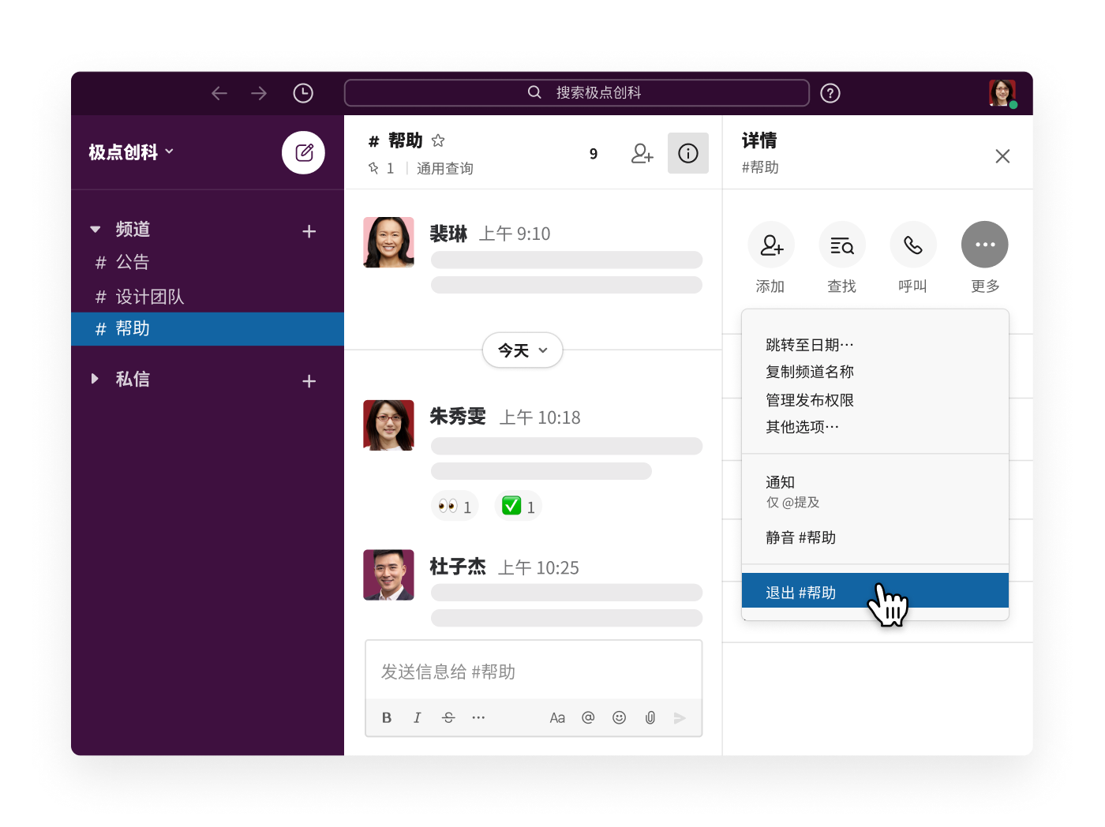This screenshot has width=1105, height=827.
Task: Star the 帮助 channel
Action: 438,140
